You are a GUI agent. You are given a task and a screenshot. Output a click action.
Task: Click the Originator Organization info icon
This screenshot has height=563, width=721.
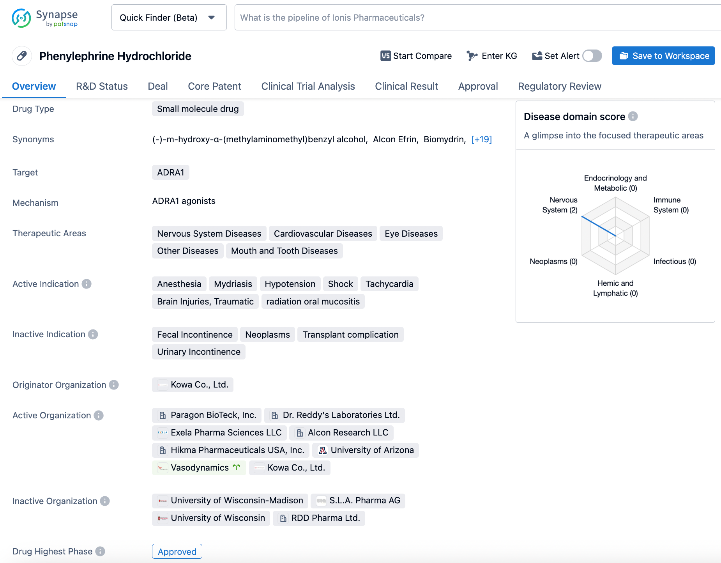point(114,385)
